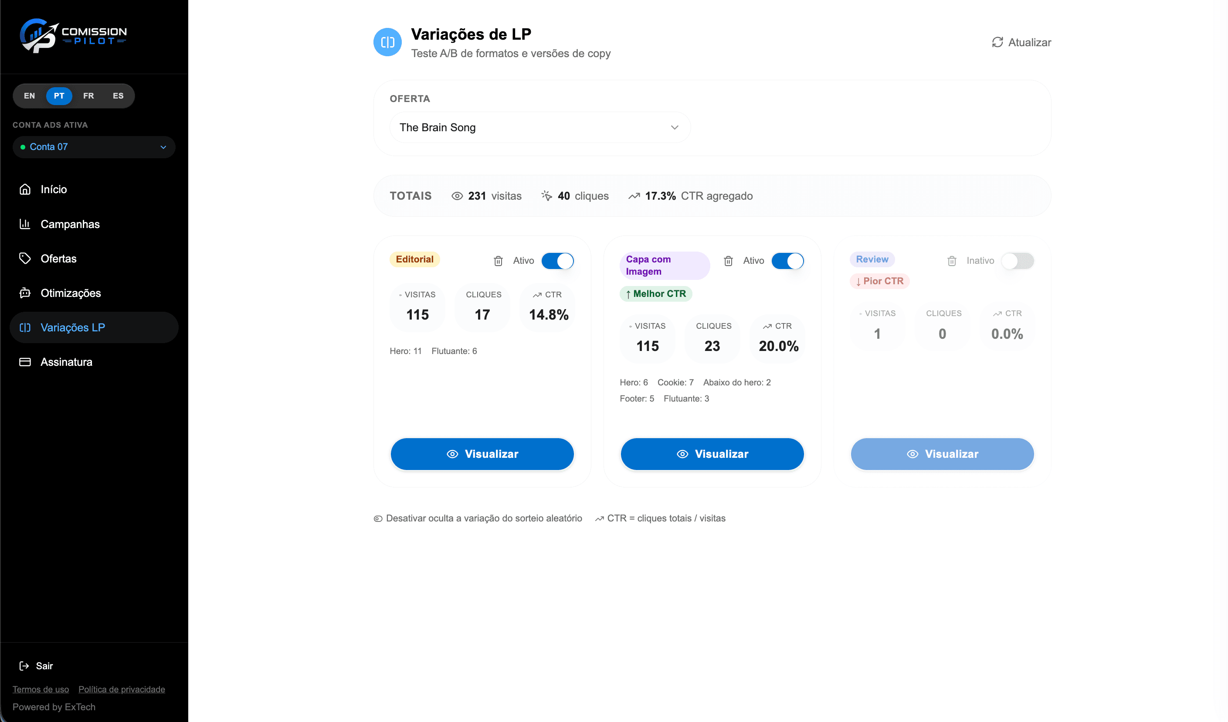Select the FR language option
The image size is (1228, 722).
tap(88, 96)
